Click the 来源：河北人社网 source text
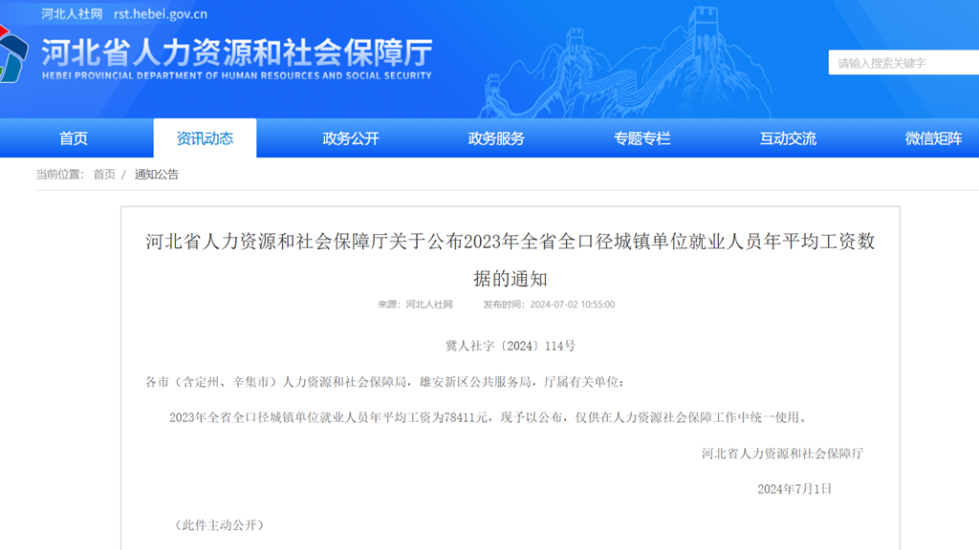Image resolution: width=979 pixels, height=550 pixels. tap(415, 305)
